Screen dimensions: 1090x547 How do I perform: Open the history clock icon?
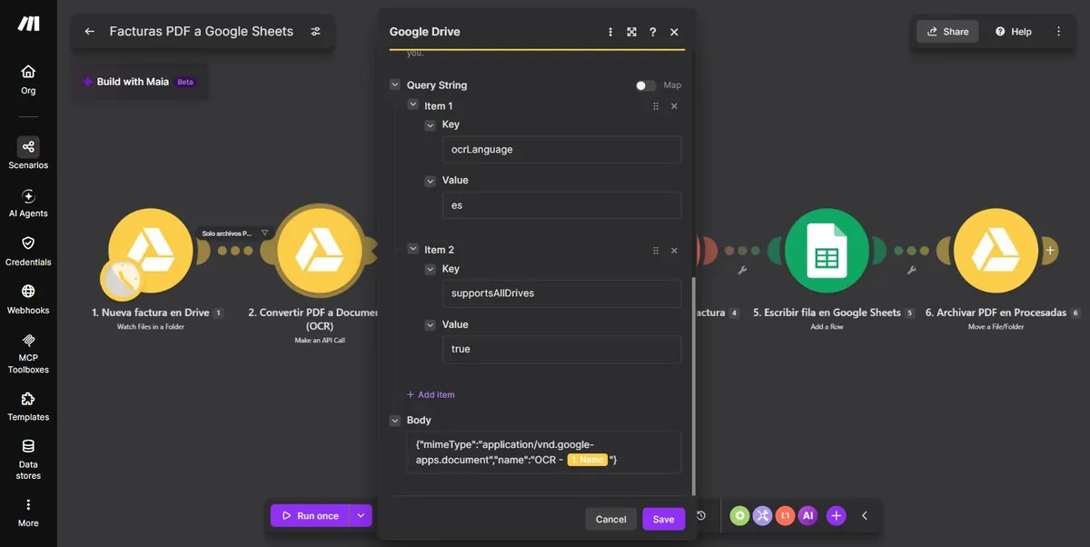pyautogui.click(x=701, y=515)
